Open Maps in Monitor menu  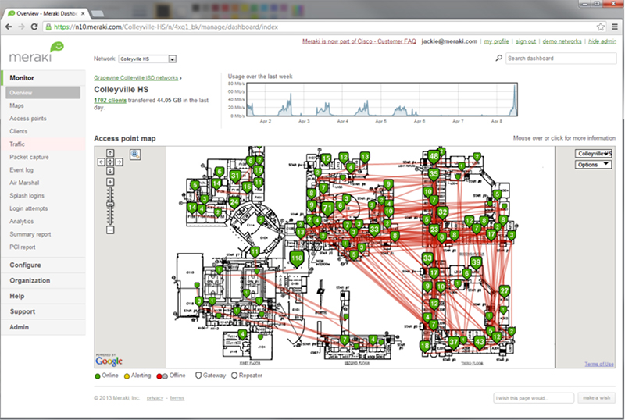(x=16, y=105)
